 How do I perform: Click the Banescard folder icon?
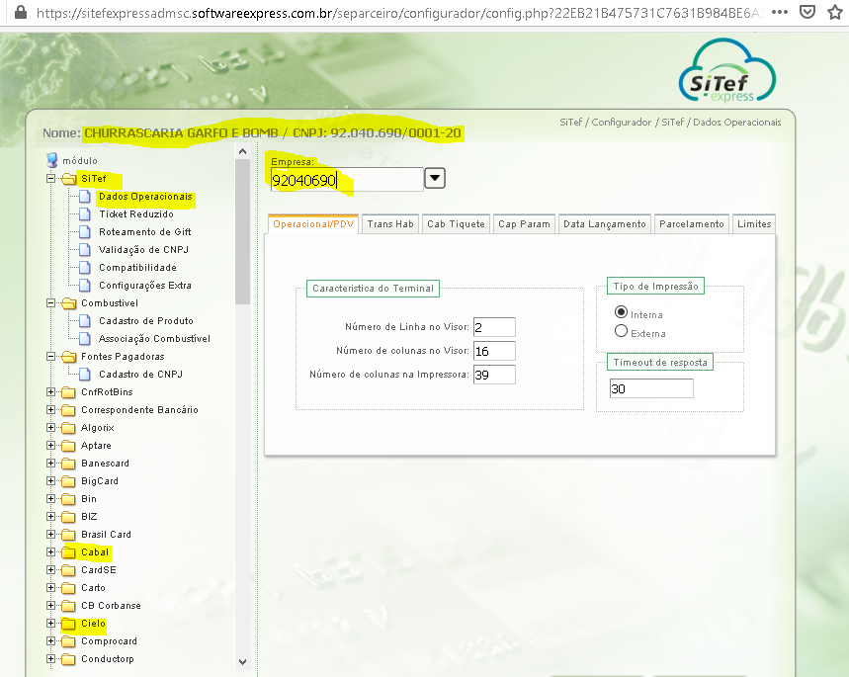69,464
